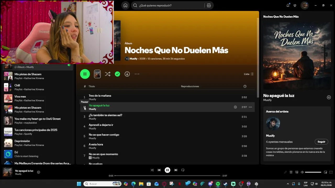Toggle the album cover preview button
This screenshot has width=335, height=188.
coord(97,74)
